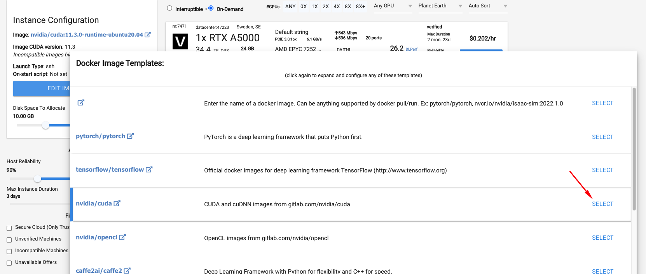The width and height of the screenshot is (646, 274).
Task: Open nvidia/opencl external link icon
Action: 122,237
